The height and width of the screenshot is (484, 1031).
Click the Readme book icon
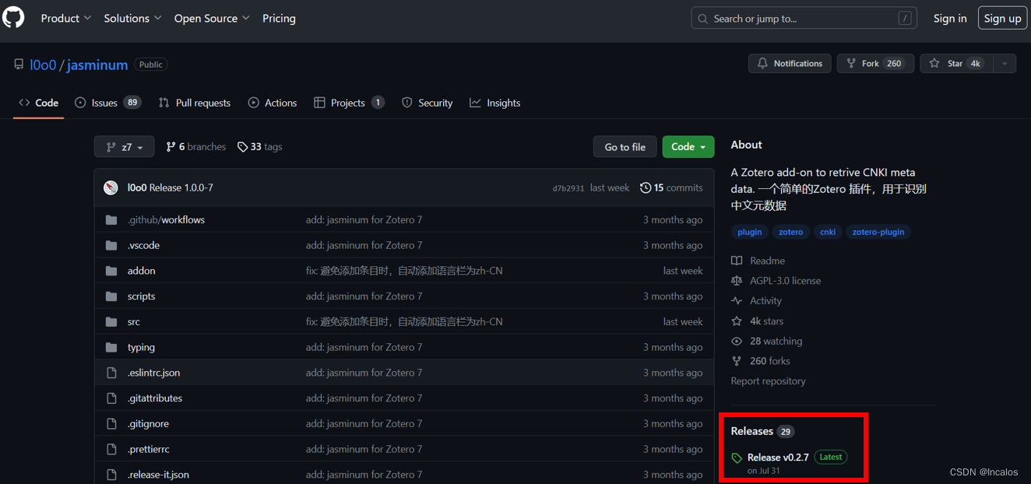(737, 261)
